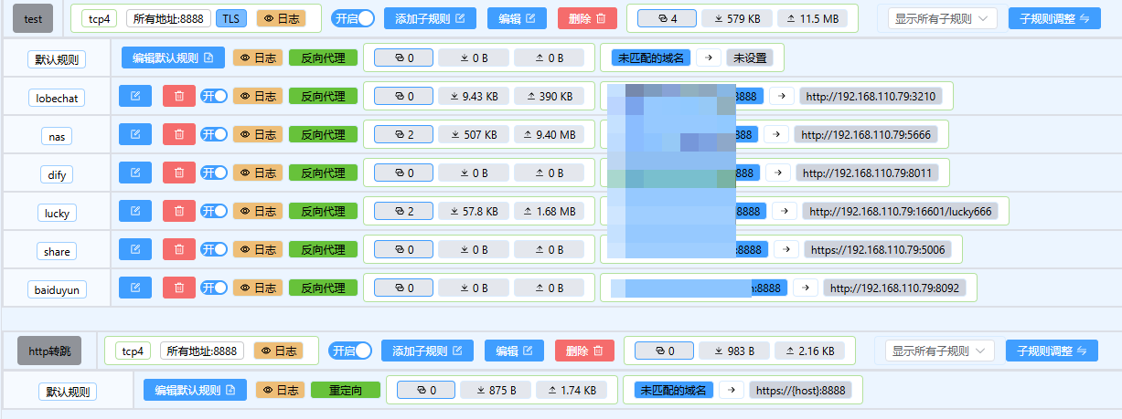The height and width of the screenshot is (419, 1122).
Task: Click connection count badge for nas
Action: (403, 134)
